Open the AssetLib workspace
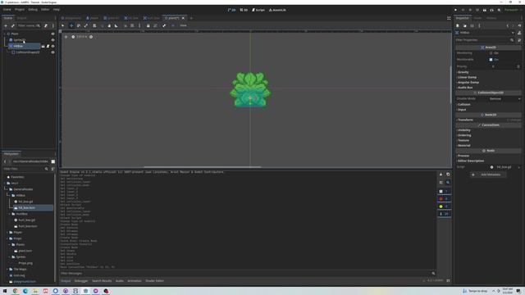This screenshot has width=525, height=295. [x=277, y=10]
